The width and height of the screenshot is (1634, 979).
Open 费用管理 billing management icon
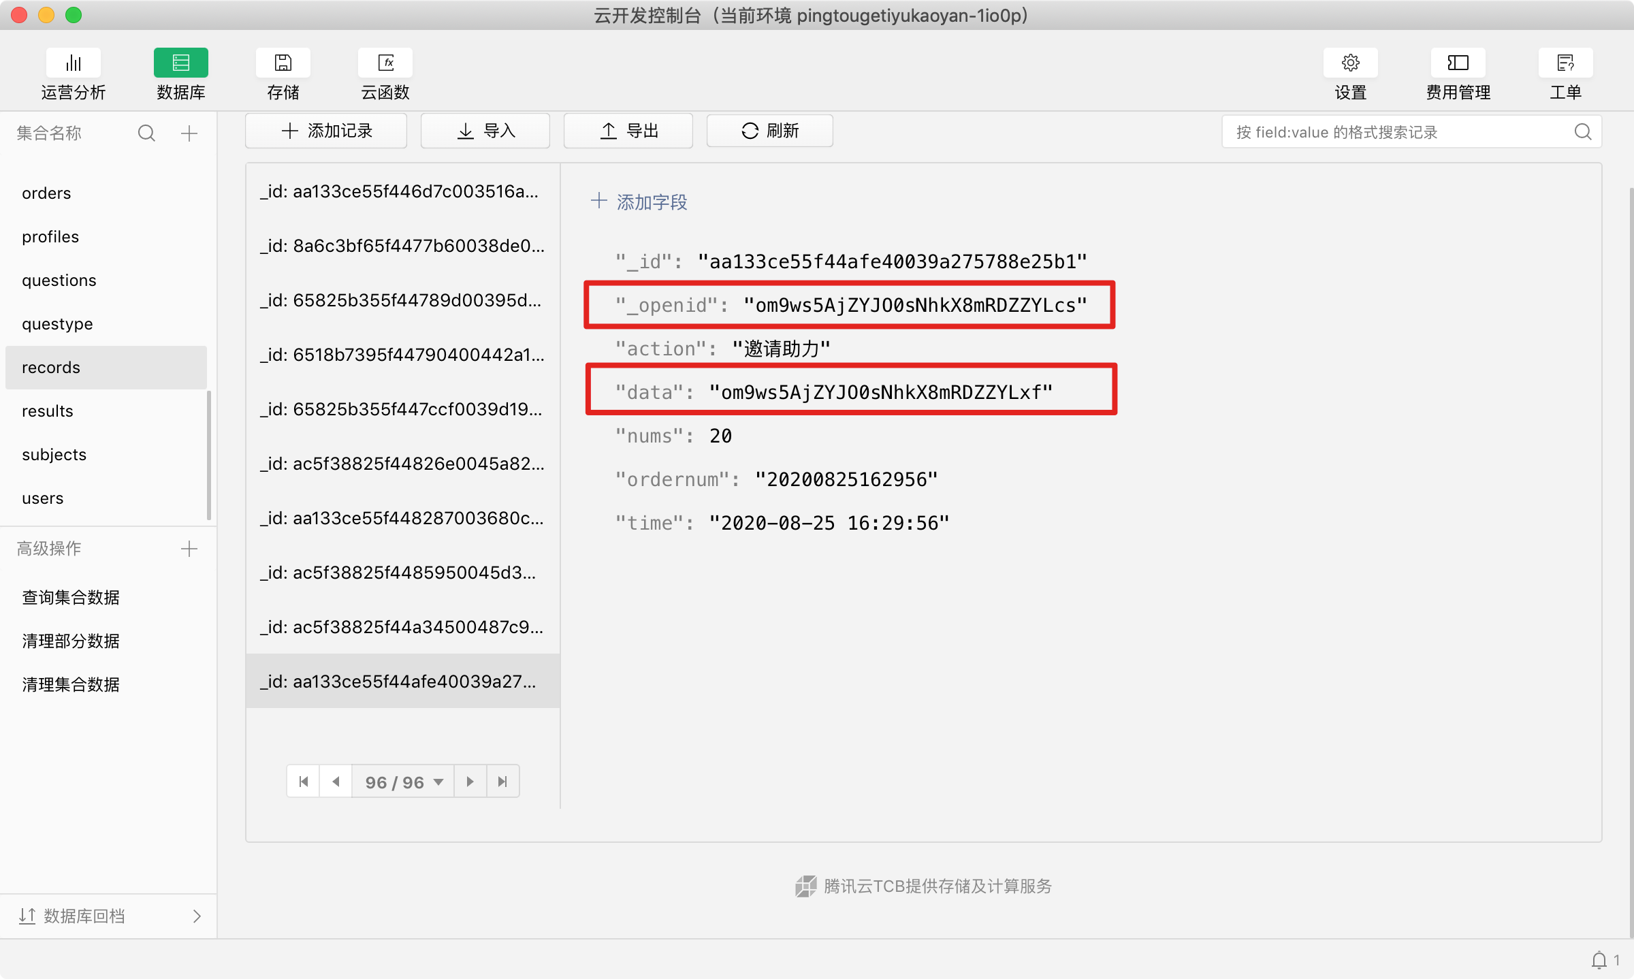[1458, 63]
